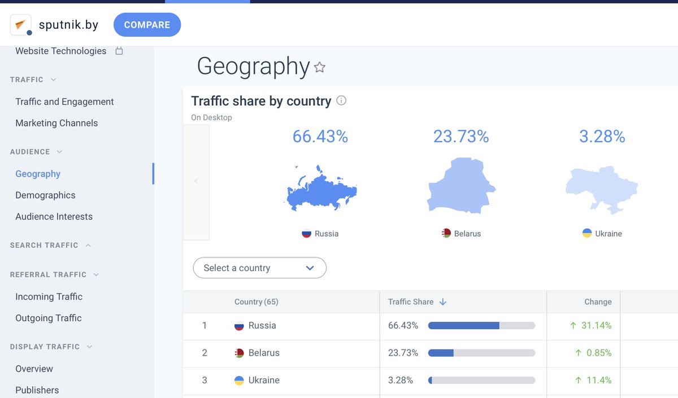
Task: Click the 11.4% change value for Ukraine
Action: coord(599,380)
